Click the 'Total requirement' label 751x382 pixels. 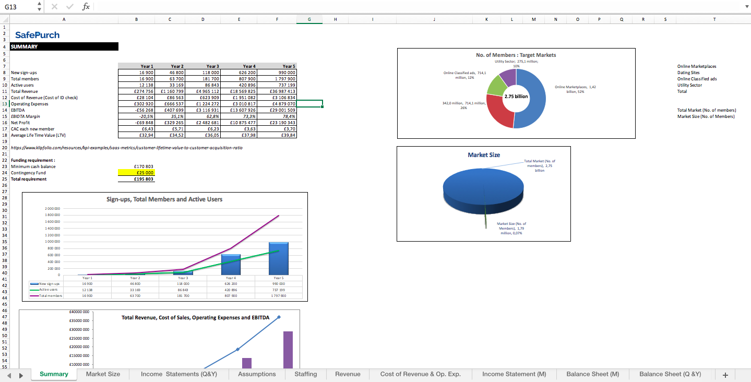tap(29, 179)
